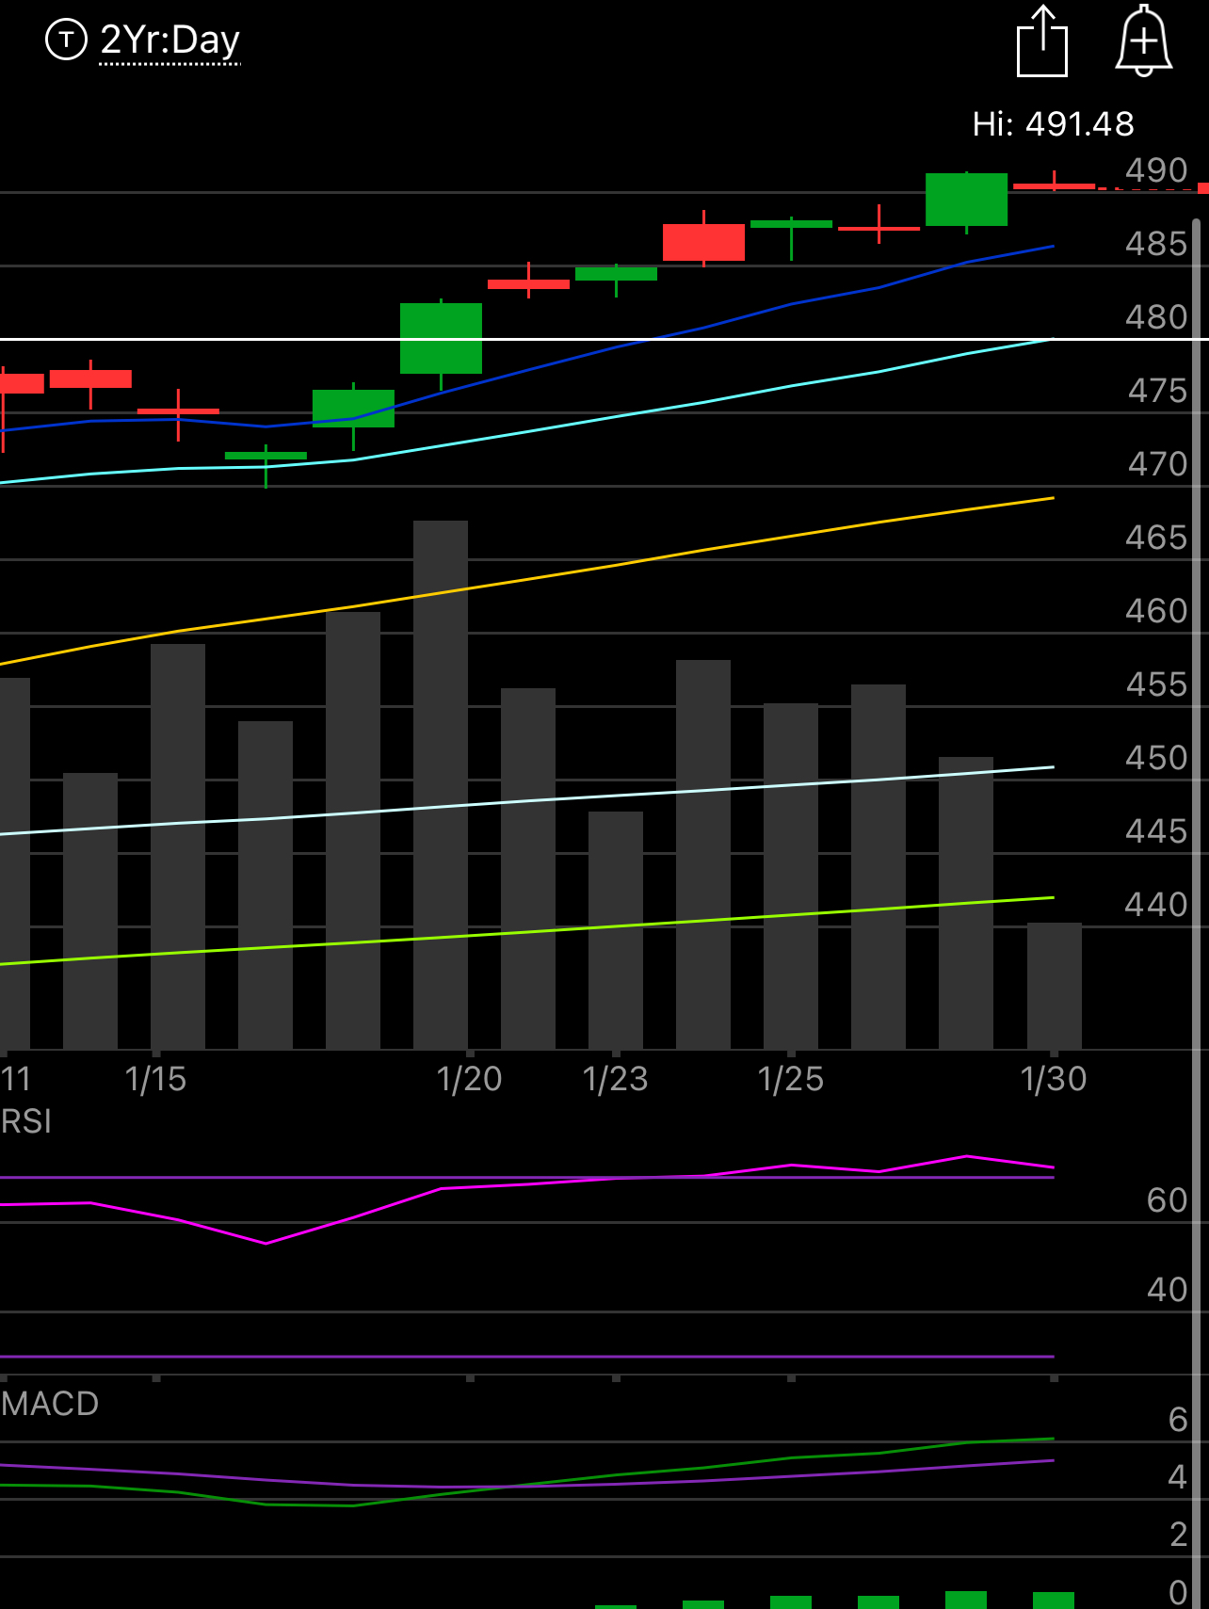The image size is (1209, 1609).
Task: Select the Hi: 491.48 label
Action: click(x=1053, y=123)
